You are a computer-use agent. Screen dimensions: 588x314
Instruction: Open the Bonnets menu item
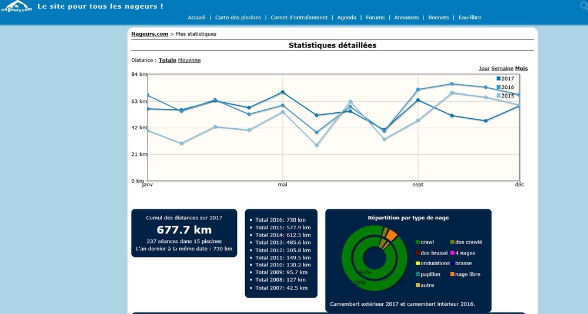click(x=438, y=18)
